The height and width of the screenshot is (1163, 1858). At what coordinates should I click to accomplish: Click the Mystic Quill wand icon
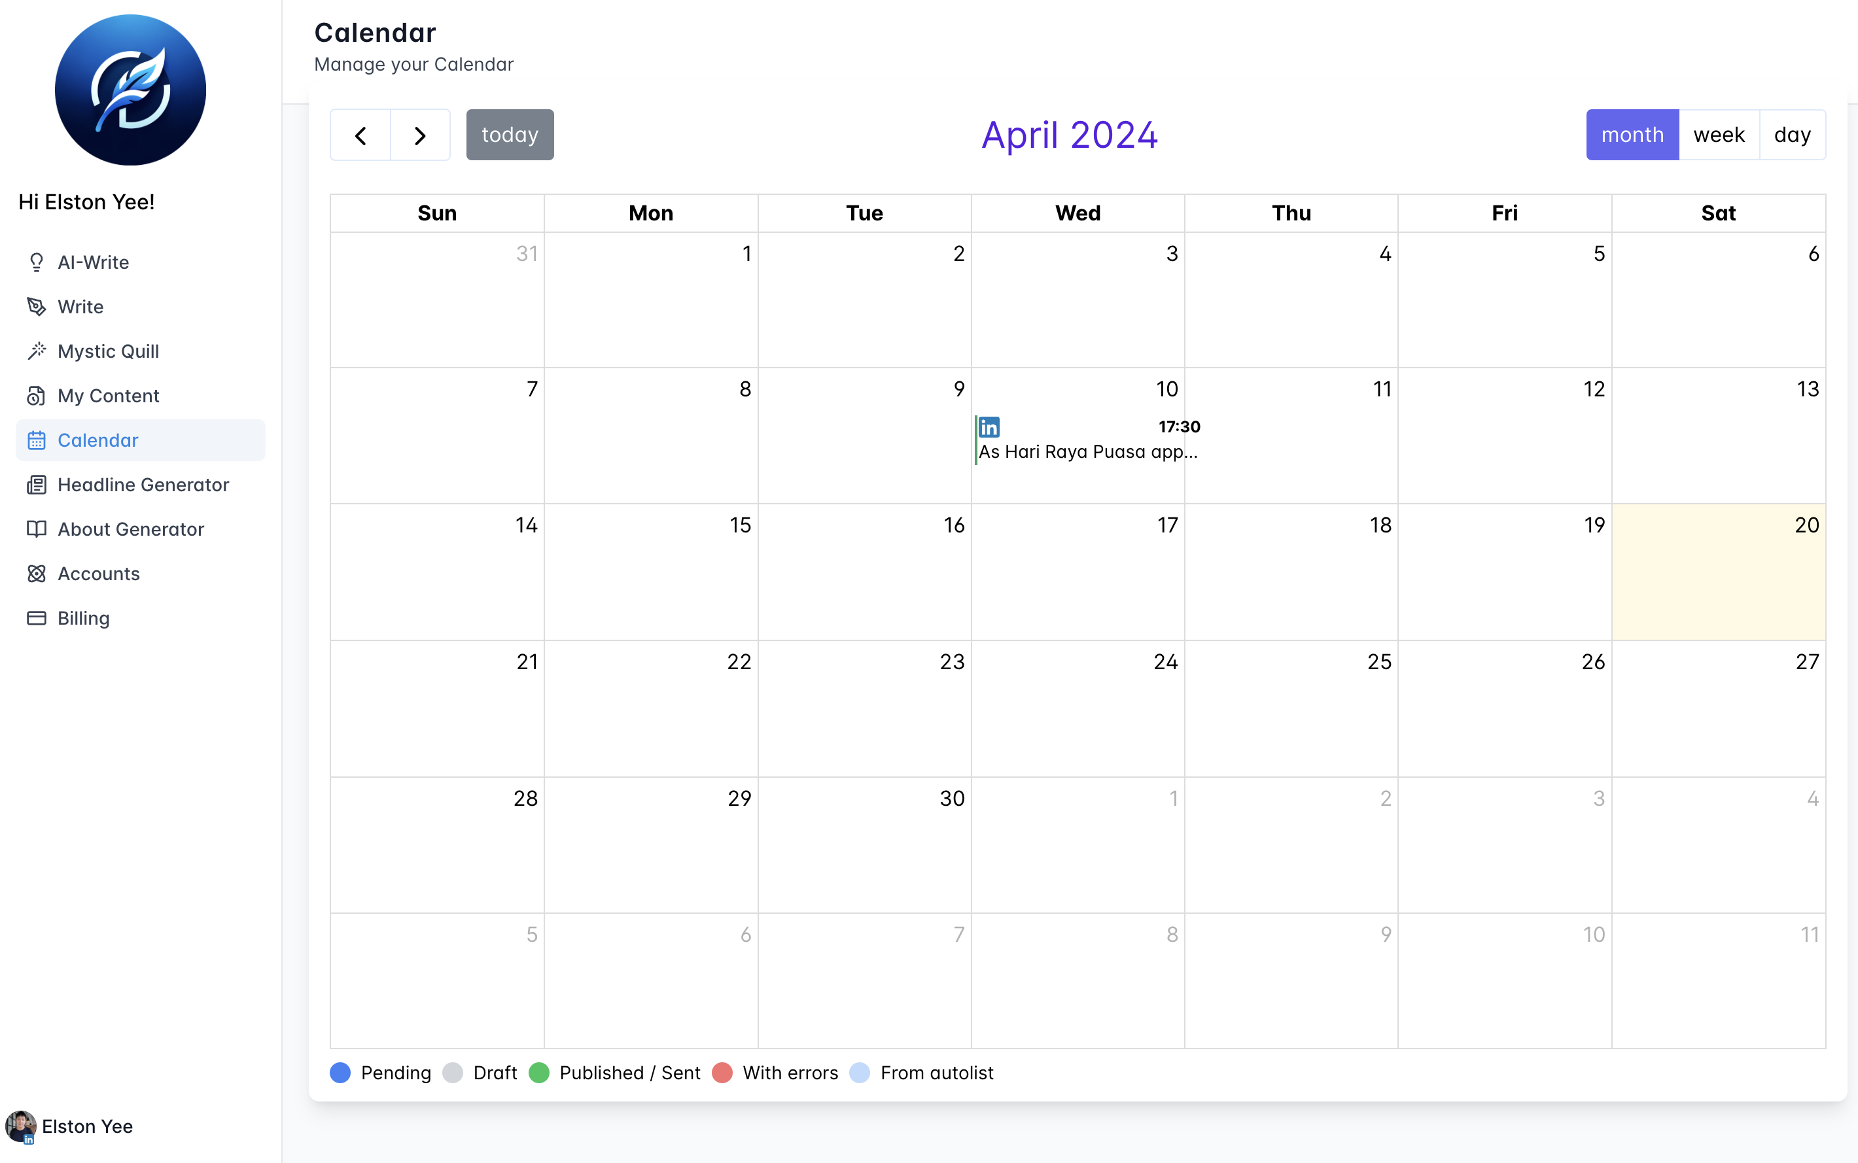tap(36, 351)
